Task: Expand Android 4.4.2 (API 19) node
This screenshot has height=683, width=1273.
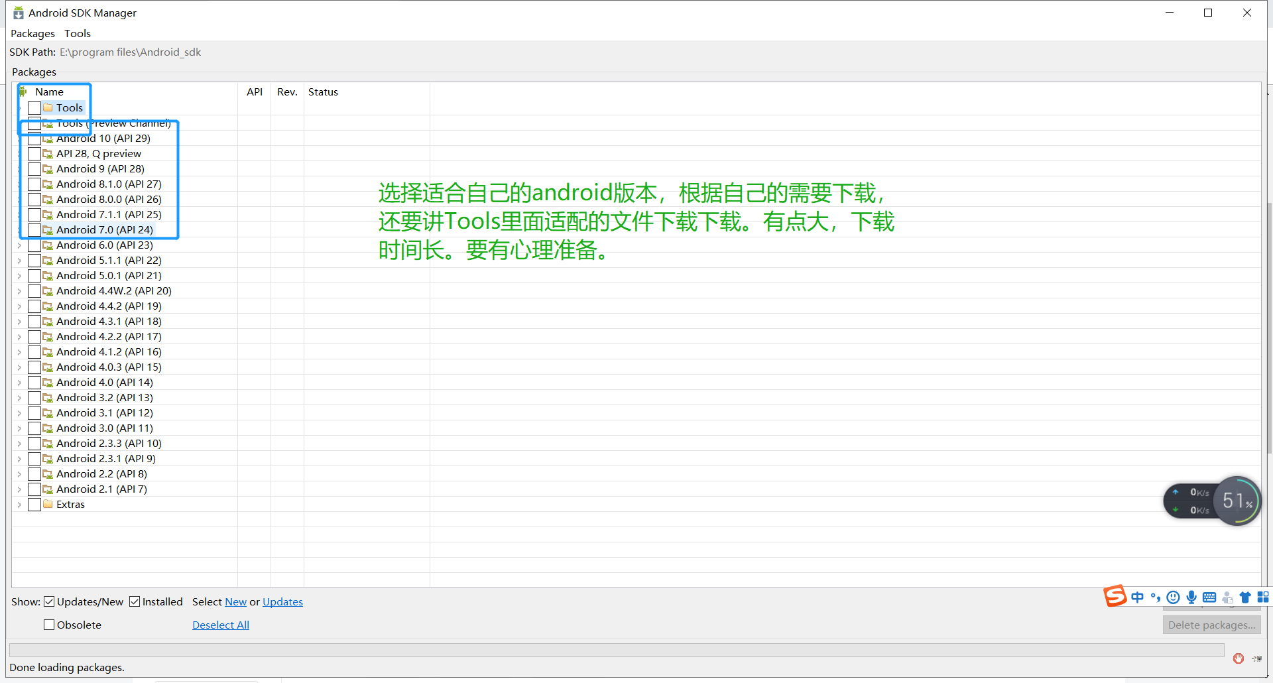Action: 19,306
